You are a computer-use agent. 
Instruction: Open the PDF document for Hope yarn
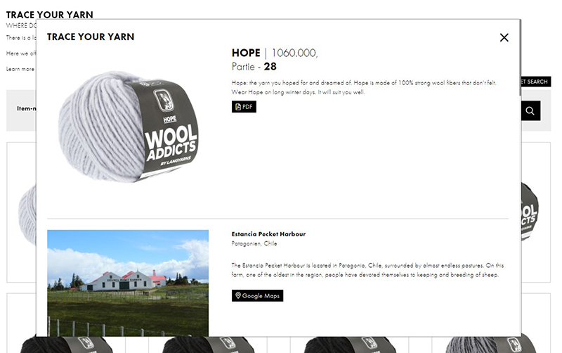(244, 107)
